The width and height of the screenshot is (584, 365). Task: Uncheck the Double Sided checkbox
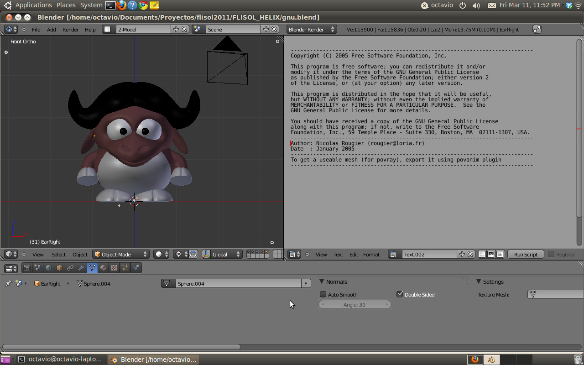pyautogui.click(x=400, y=295)
